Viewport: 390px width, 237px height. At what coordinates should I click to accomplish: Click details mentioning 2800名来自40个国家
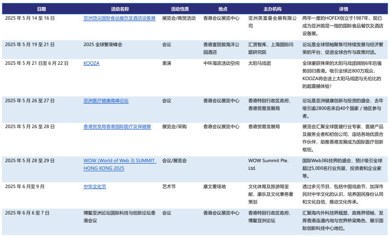[x=343, y=108]
